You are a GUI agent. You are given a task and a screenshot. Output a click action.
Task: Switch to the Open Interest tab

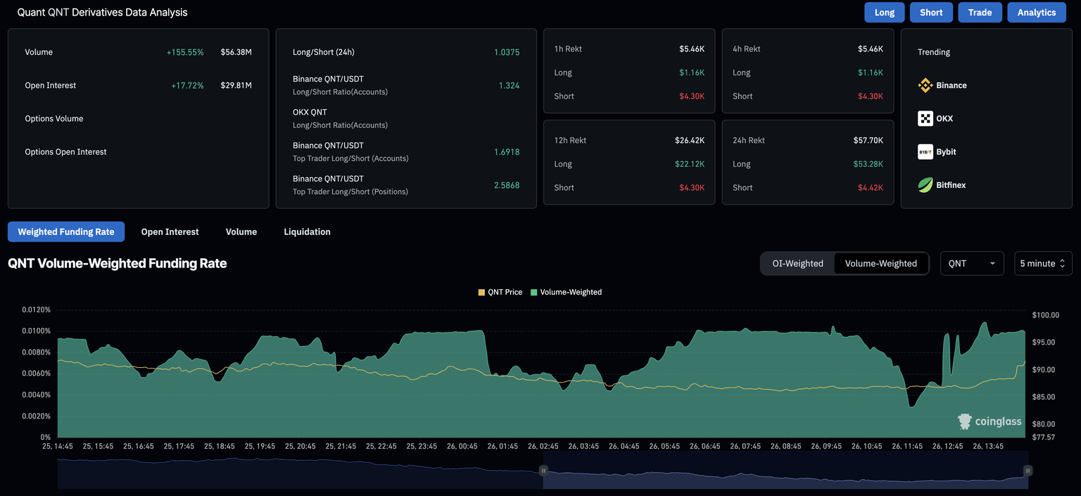click(x=170, y=231)
